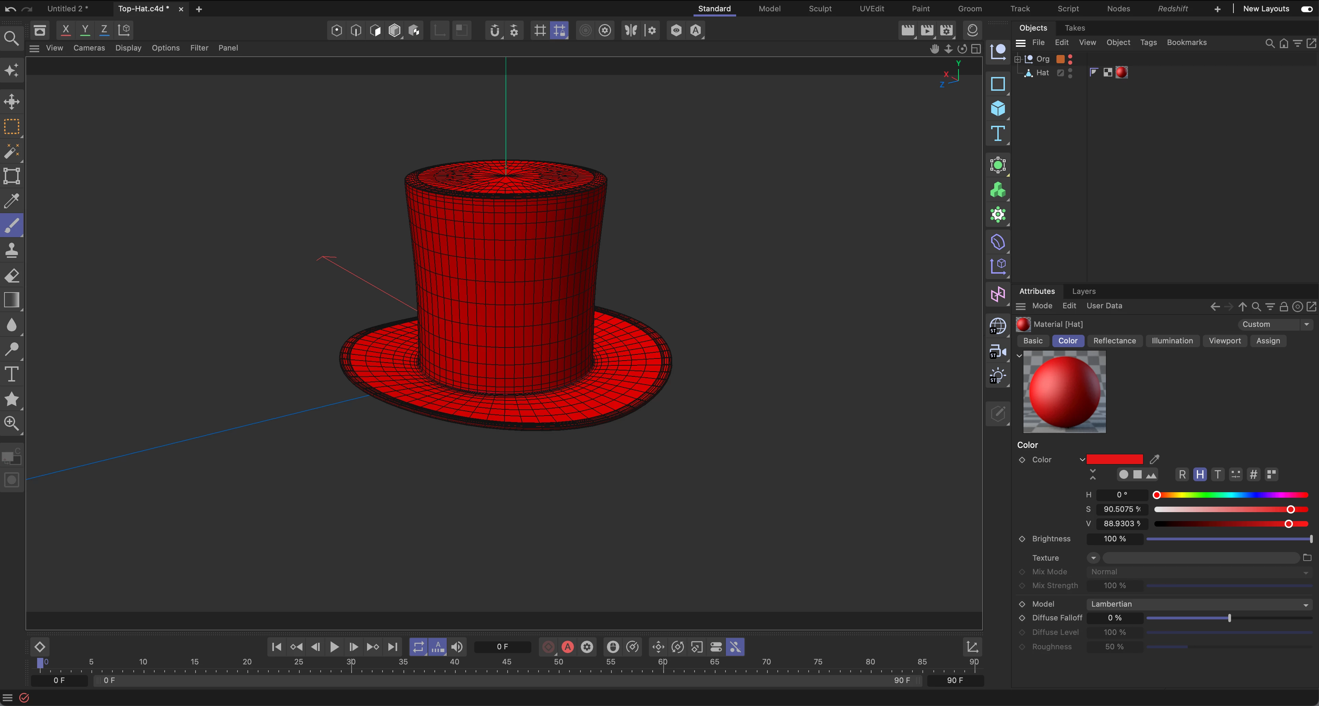
Task: Select the Eraser tool in left toolbar
Action: 11,276
